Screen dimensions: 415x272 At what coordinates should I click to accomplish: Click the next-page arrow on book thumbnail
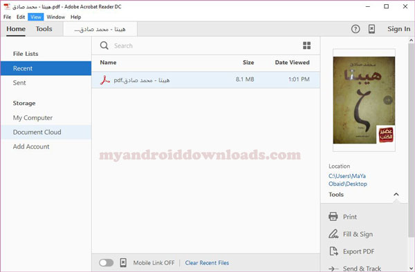(388, 100)
